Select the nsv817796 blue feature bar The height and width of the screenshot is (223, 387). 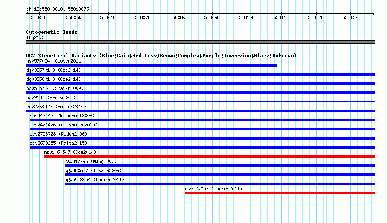[220, 166]
